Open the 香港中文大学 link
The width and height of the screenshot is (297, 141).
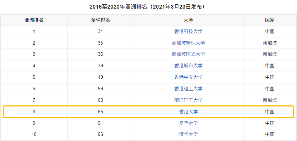tap(188, 77)
